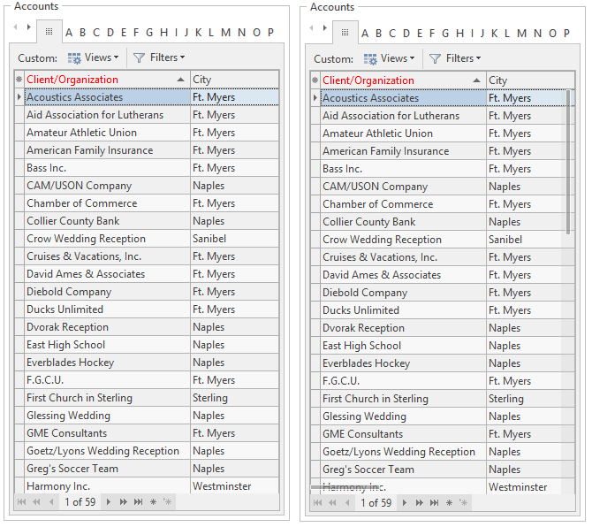The width and height of the screenshot is (592, 527).
Task: Go to first record in left panel navigator
Action: [x=21, y=502]
